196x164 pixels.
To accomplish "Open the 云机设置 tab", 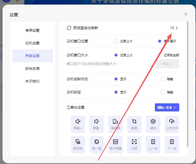I will click(x=32, y=43).
